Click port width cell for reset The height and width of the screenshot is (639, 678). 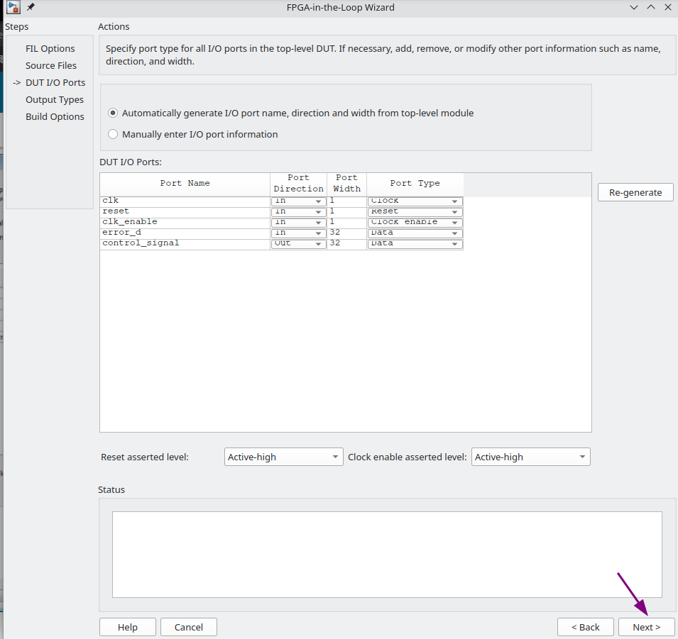pos(346,212)
